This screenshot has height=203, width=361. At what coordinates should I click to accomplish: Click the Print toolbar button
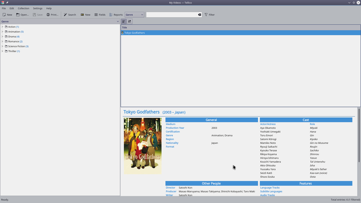(53, 15)
